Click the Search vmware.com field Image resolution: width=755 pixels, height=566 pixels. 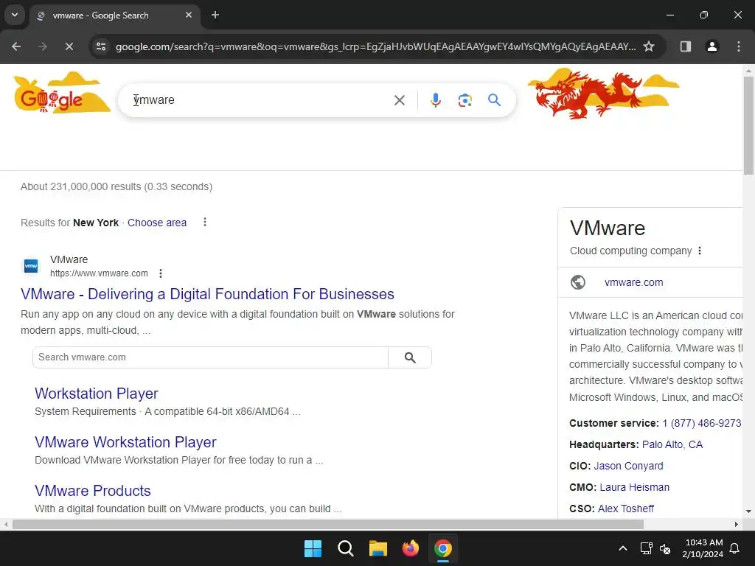tap(210, 357)
